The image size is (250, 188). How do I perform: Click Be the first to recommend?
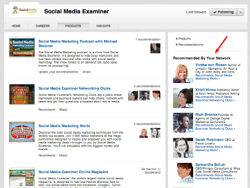(151, 171)
